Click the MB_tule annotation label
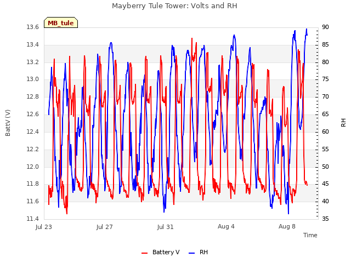The width and height of the screenshot is (351, 263). pyautogui.click(x=61, y=23)
